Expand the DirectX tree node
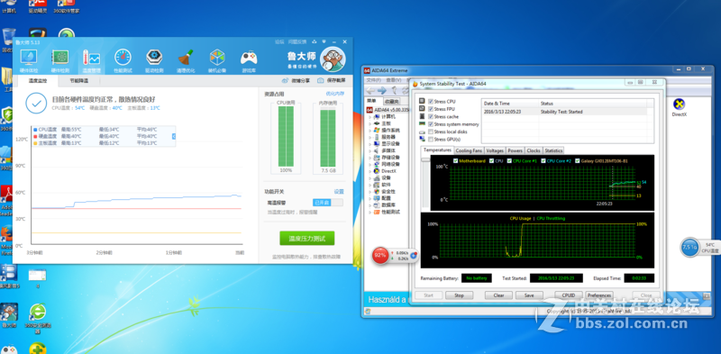The width and height of the screenshot is (721, 354). 370,171
